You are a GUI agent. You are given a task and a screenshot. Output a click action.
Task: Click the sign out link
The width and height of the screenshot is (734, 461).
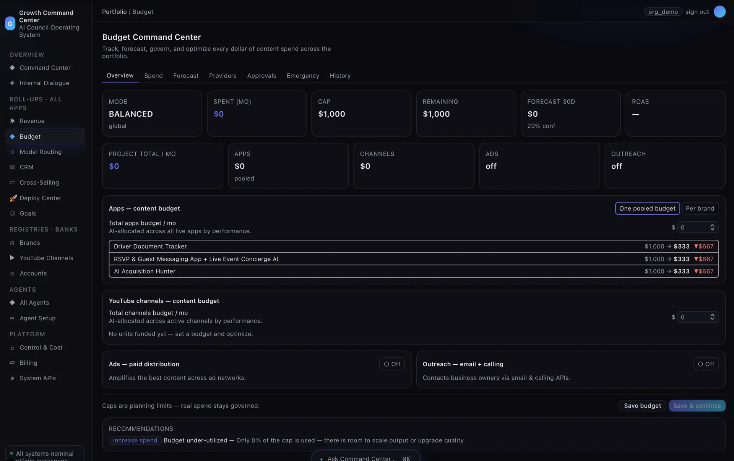point(697,12)
